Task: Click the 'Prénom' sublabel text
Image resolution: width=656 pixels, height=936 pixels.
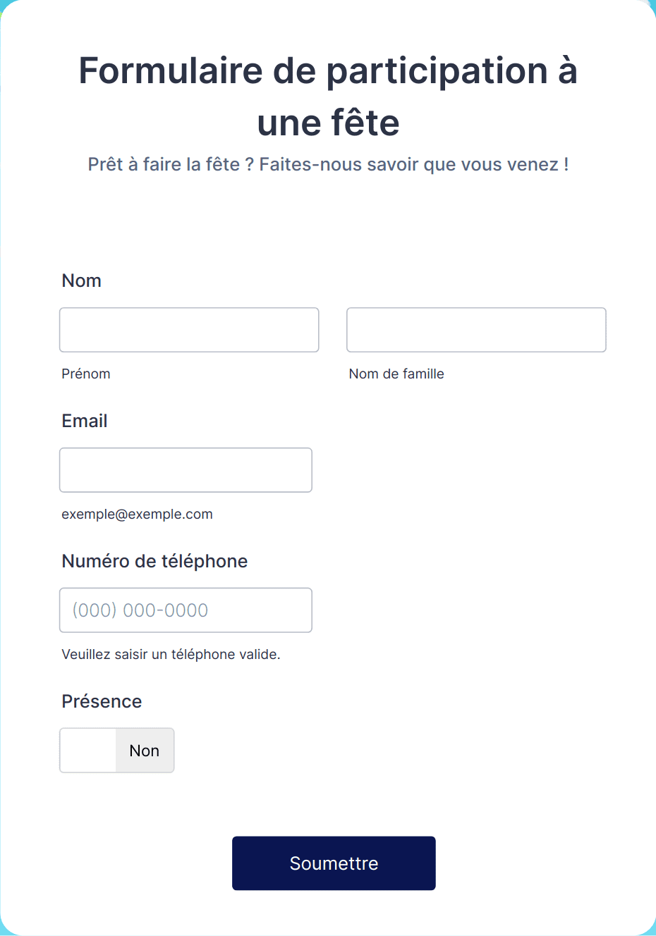Action: [86, 374]
